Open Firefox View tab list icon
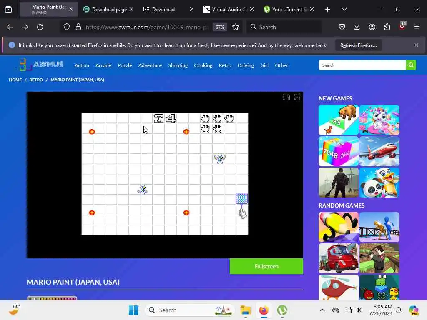The image size is (427, 320). tap(8, 10)
